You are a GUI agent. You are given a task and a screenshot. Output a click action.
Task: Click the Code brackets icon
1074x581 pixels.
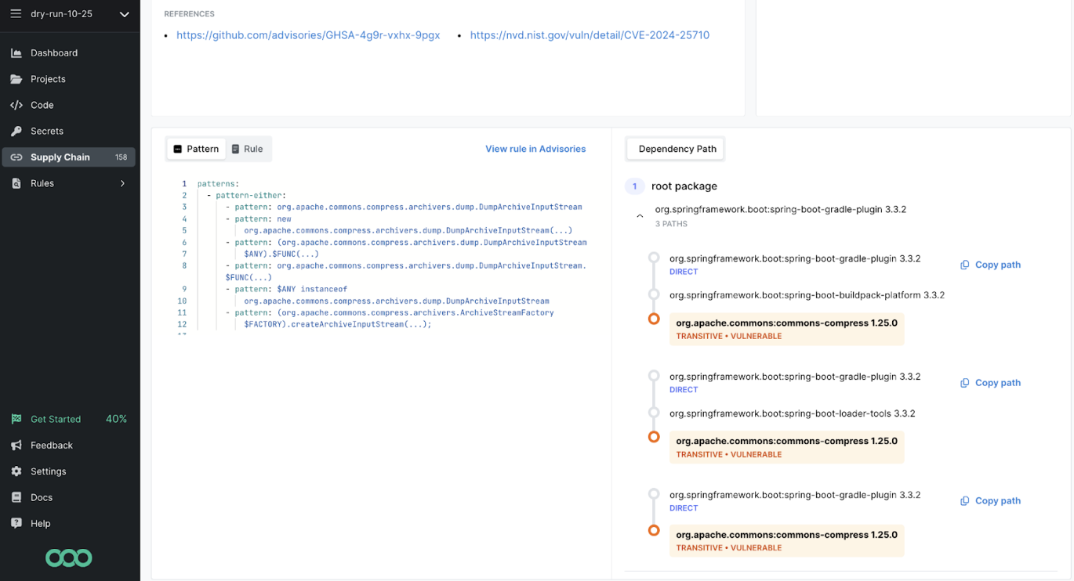point(16,105)
